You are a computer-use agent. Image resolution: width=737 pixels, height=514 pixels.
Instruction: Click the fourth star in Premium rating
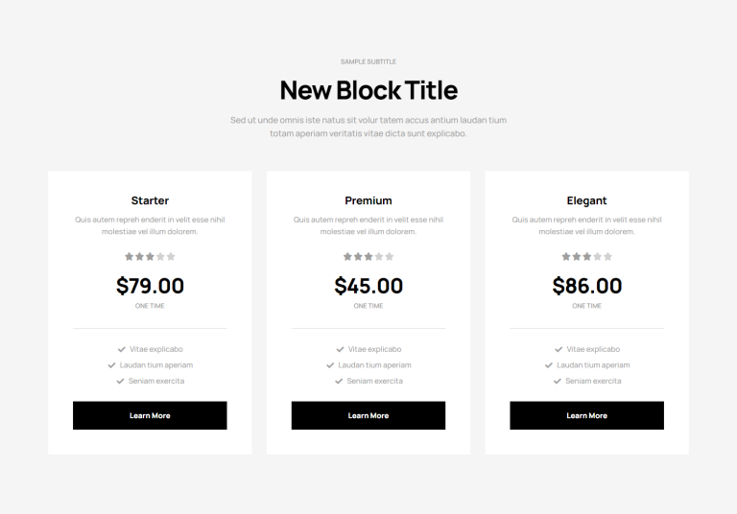(x=379, y=256)
